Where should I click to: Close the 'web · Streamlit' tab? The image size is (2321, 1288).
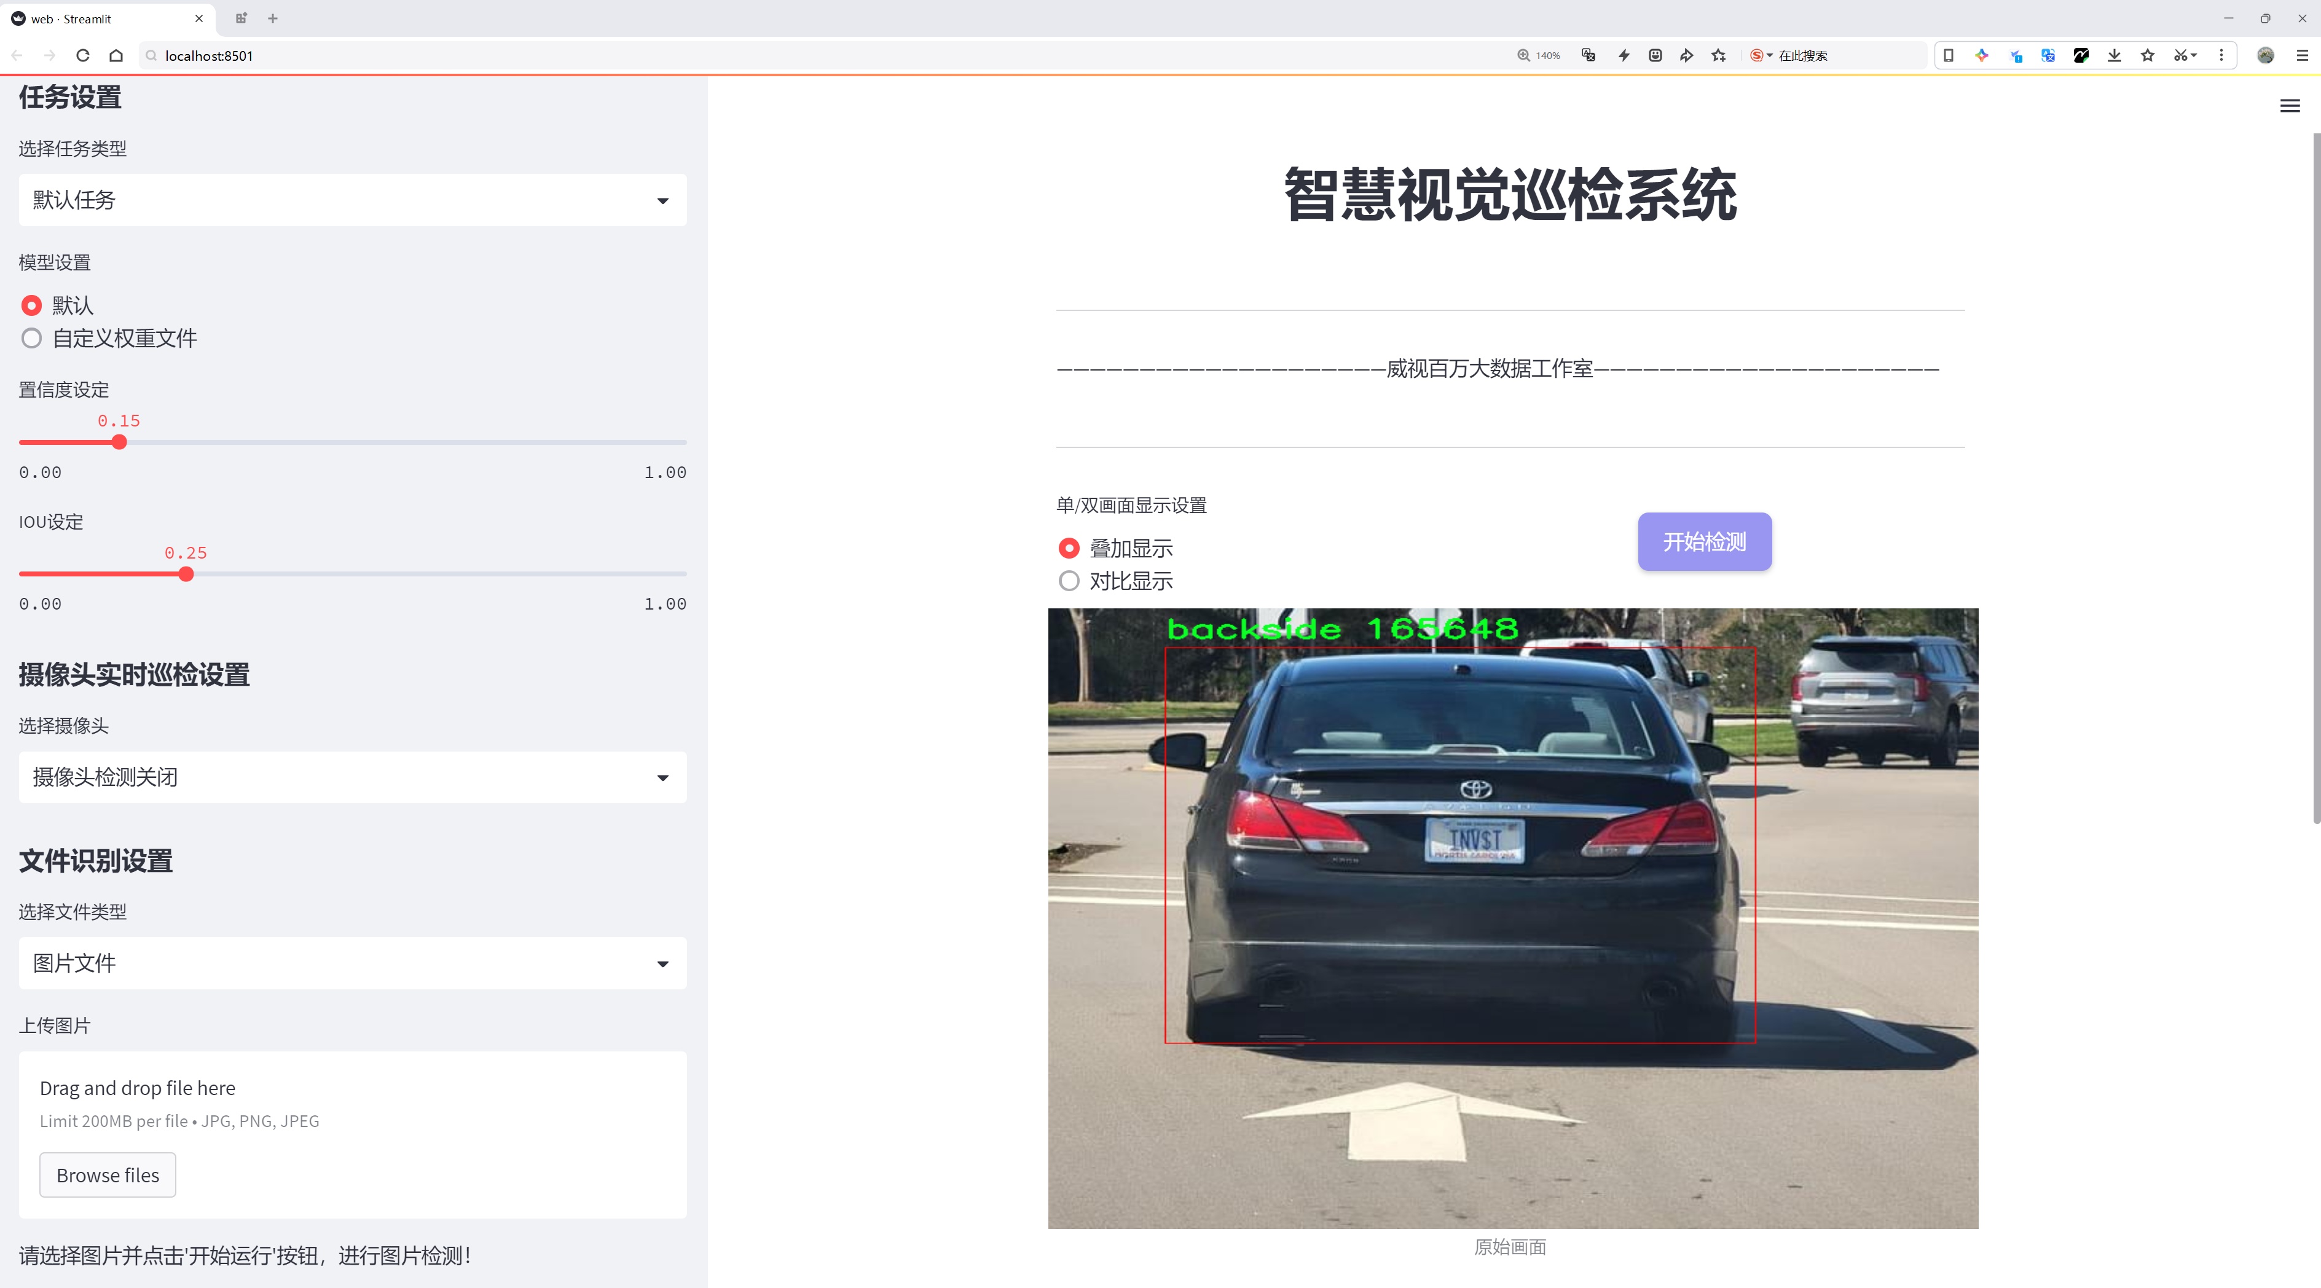tap(199, 18)
